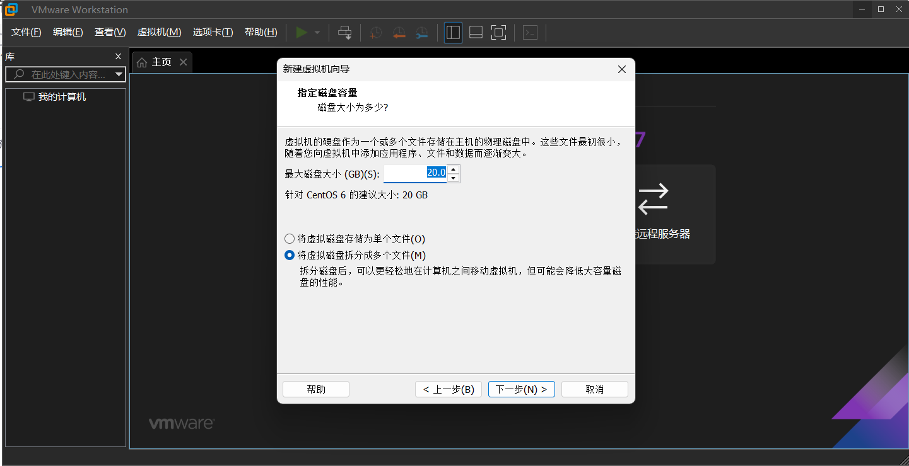Open the 虚拟机(M) menu
909x466 pixels.
[x=160, y=32]
